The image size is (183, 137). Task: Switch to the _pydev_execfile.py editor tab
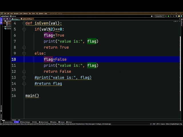(x=27, y=19)
